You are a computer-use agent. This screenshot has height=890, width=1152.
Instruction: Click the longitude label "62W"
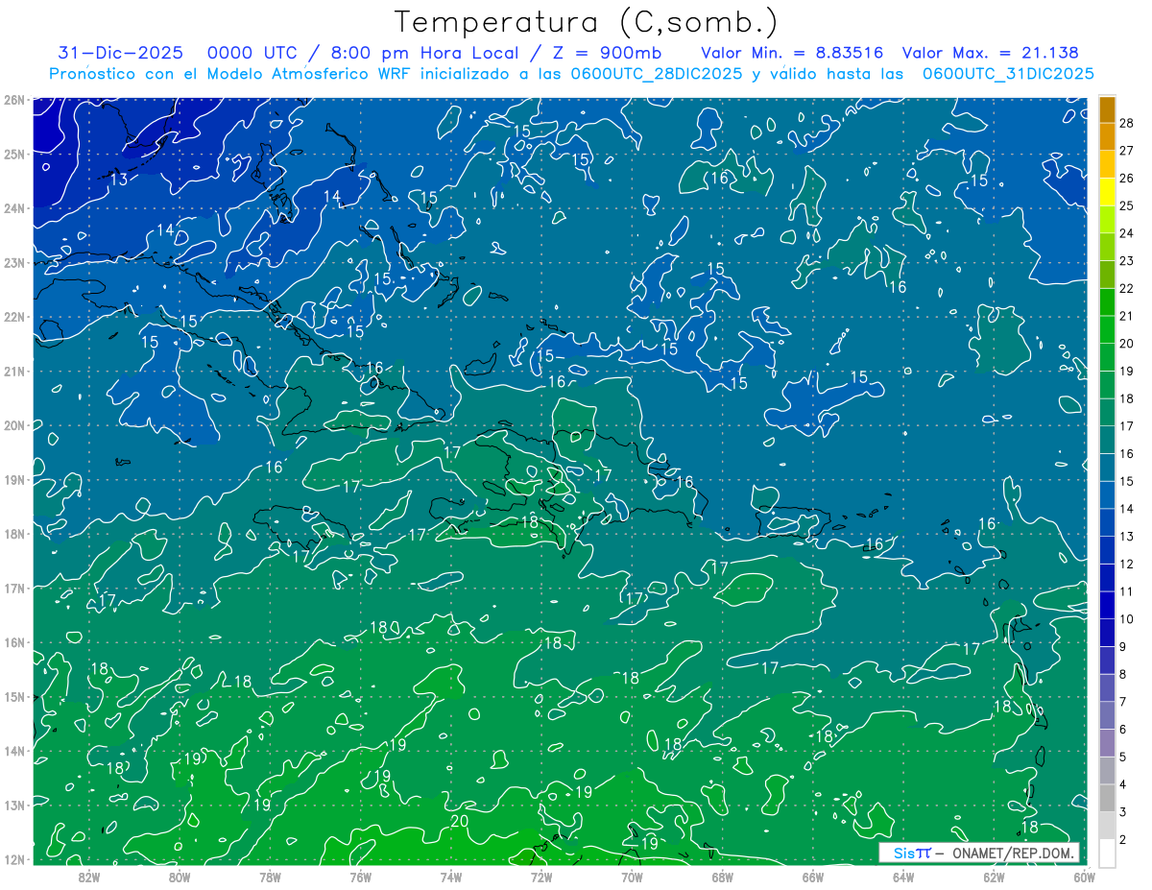[x=995, y=876]
